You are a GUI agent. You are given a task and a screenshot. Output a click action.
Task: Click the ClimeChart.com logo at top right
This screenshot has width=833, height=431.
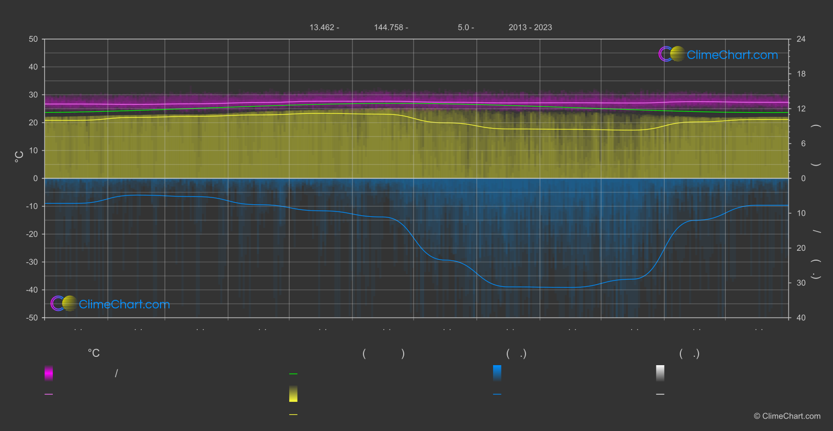(x=718, y=54)
